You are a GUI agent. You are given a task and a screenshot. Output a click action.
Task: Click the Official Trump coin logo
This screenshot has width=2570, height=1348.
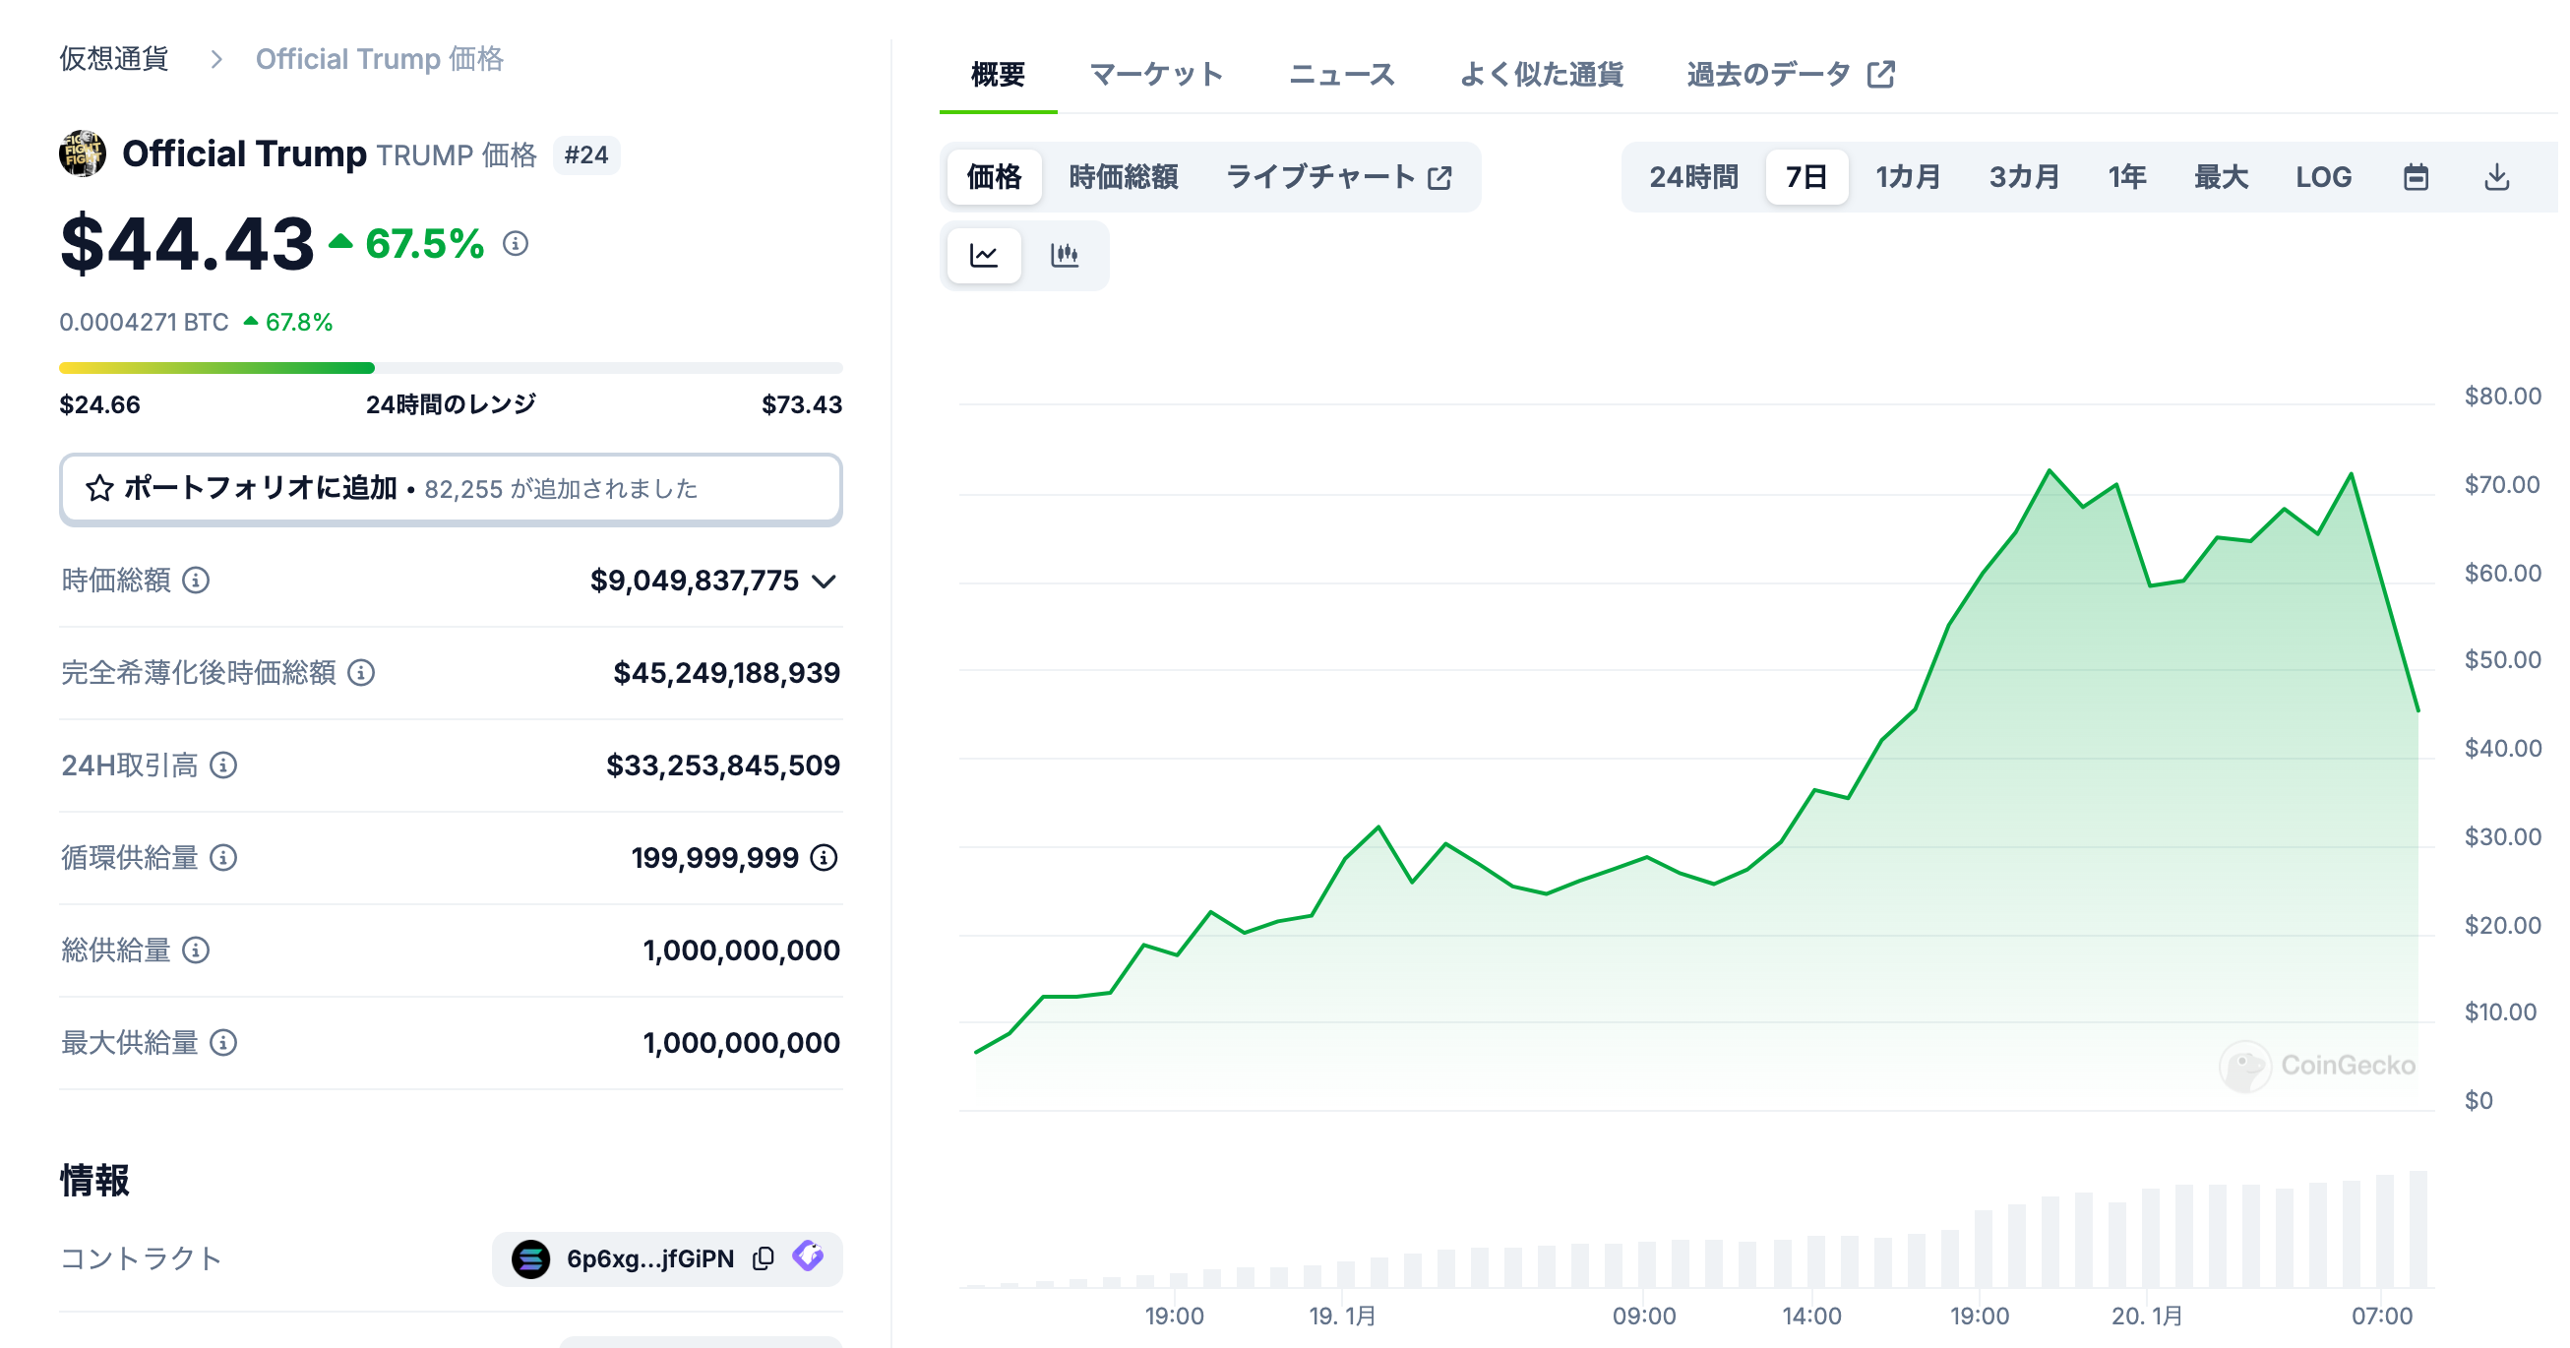[82, 153]
